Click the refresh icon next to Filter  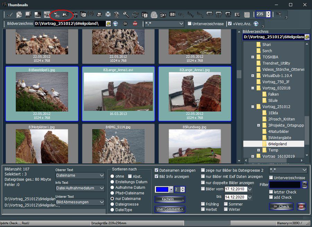(305, 185)
